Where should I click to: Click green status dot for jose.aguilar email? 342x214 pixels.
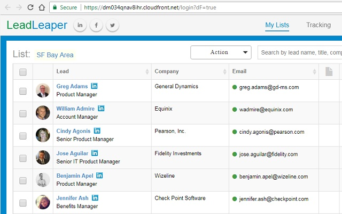[235, 155]
